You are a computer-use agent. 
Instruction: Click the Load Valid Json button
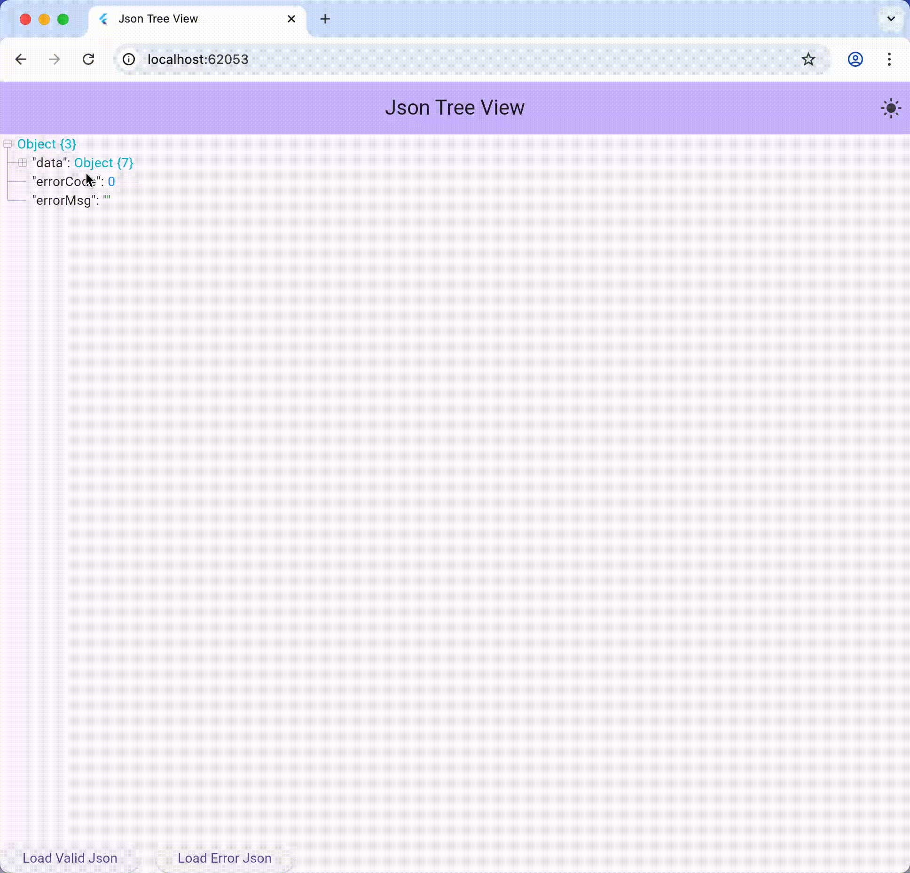click(70, 858)
